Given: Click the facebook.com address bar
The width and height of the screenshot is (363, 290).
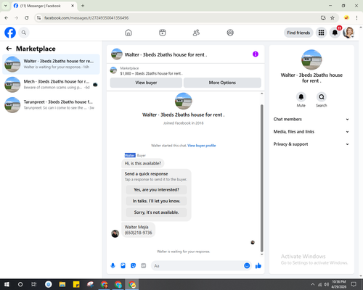Looking at the screenshot, I should coord(179,17).
